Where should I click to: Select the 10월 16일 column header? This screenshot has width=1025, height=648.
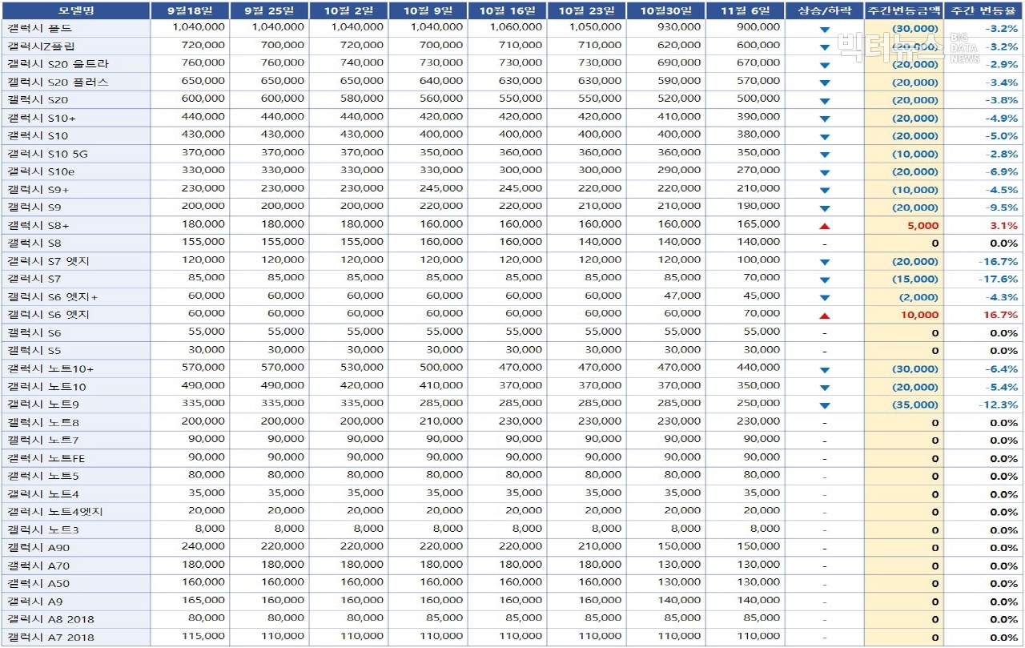(x=507, y=10)
